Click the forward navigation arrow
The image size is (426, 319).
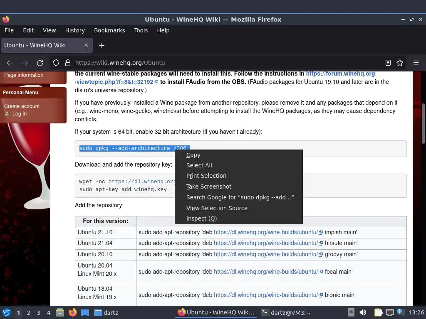[25, 63]
